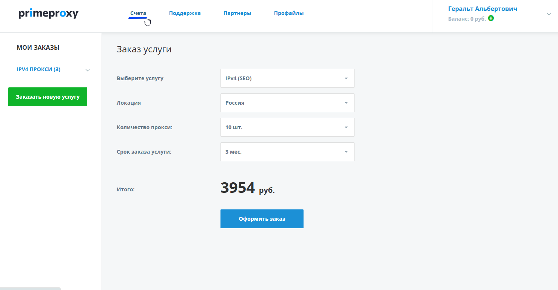The height and width of the screenshot is (290, 558).
Task: Click the Заказ услуги page heading
Action: point(144,49)
